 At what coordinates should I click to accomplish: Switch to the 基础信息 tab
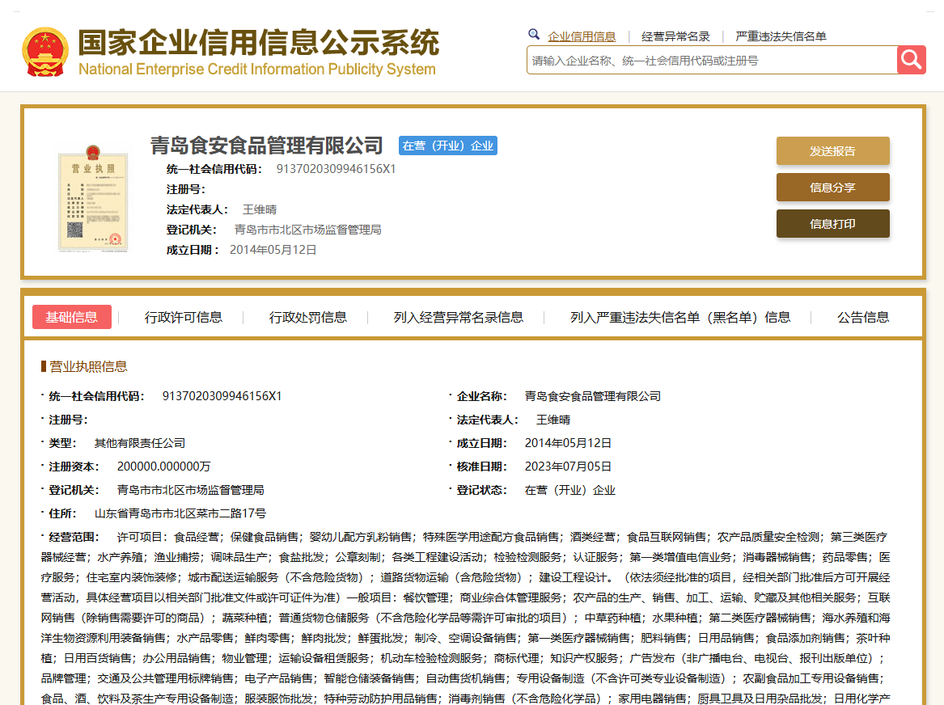tap(72, 317)
